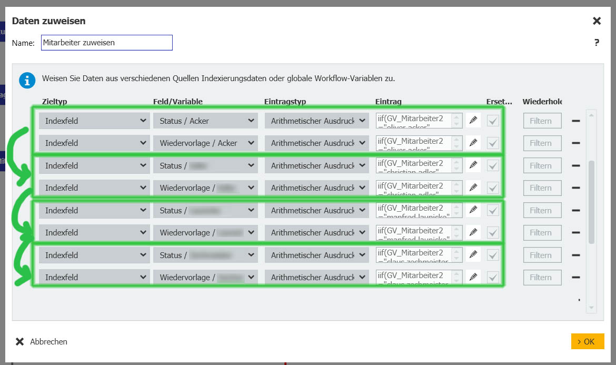Edit expression with pencil in Status / Acker row
616x365 pixels.
click(473, 121)
